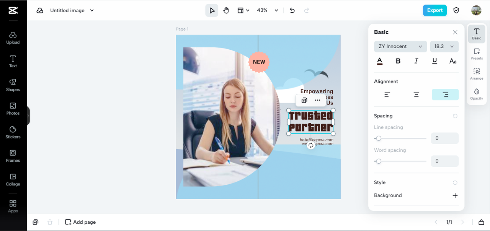Open text color picker icon
Viewport: 490px width, 231px height.
[380, 61]
